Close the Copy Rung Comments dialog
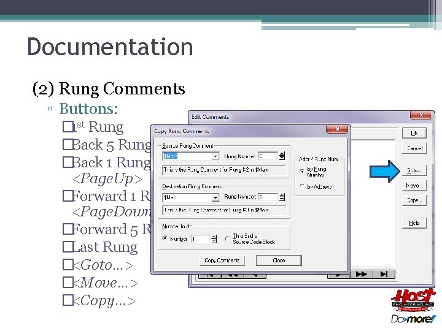Image resolution: width=442 pixels, height=331 pixels. click(337, 129)
